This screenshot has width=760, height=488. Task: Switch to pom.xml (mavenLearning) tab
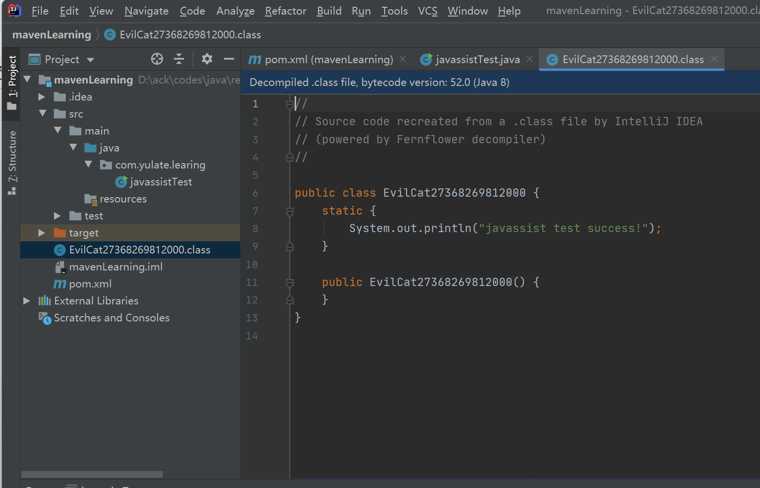[328, 59]
